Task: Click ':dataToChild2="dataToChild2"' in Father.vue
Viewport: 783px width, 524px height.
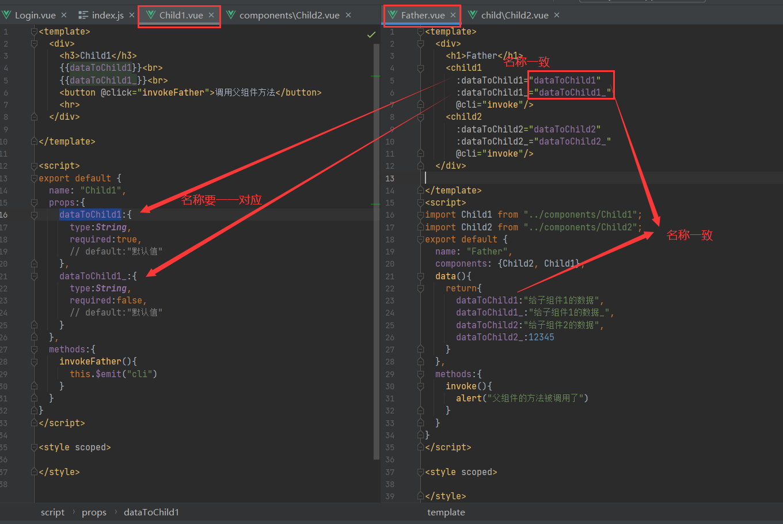Action: (529, 129)
